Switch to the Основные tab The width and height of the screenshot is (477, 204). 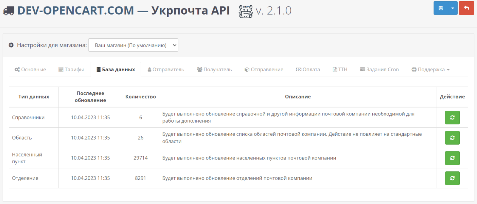[x=30, y=69]
